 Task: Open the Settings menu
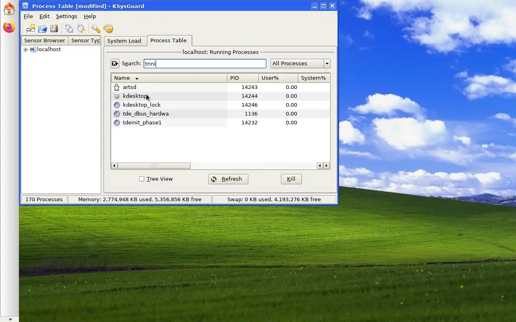tap(67, 17)
